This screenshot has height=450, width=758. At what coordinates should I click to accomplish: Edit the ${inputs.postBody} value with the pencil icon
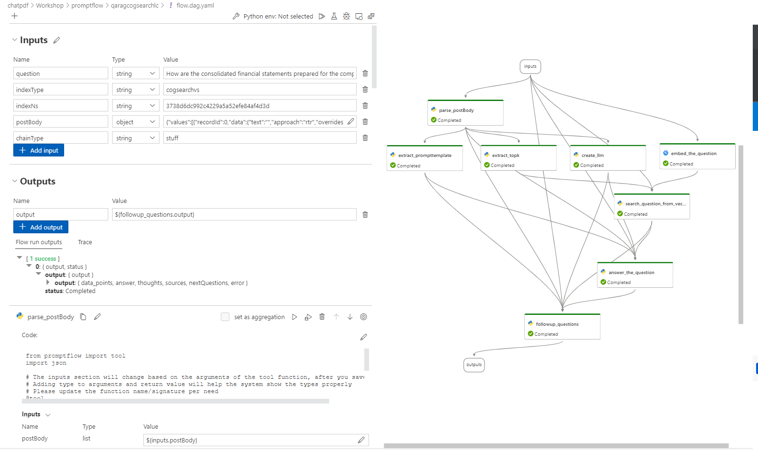361,440
